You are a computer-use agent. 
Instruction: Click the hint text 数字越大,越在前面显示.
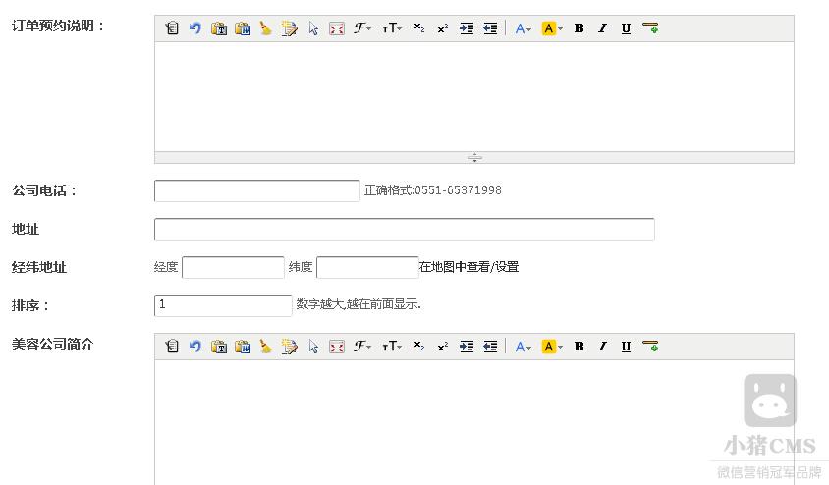pyautogui.click(x=359, y=304)
